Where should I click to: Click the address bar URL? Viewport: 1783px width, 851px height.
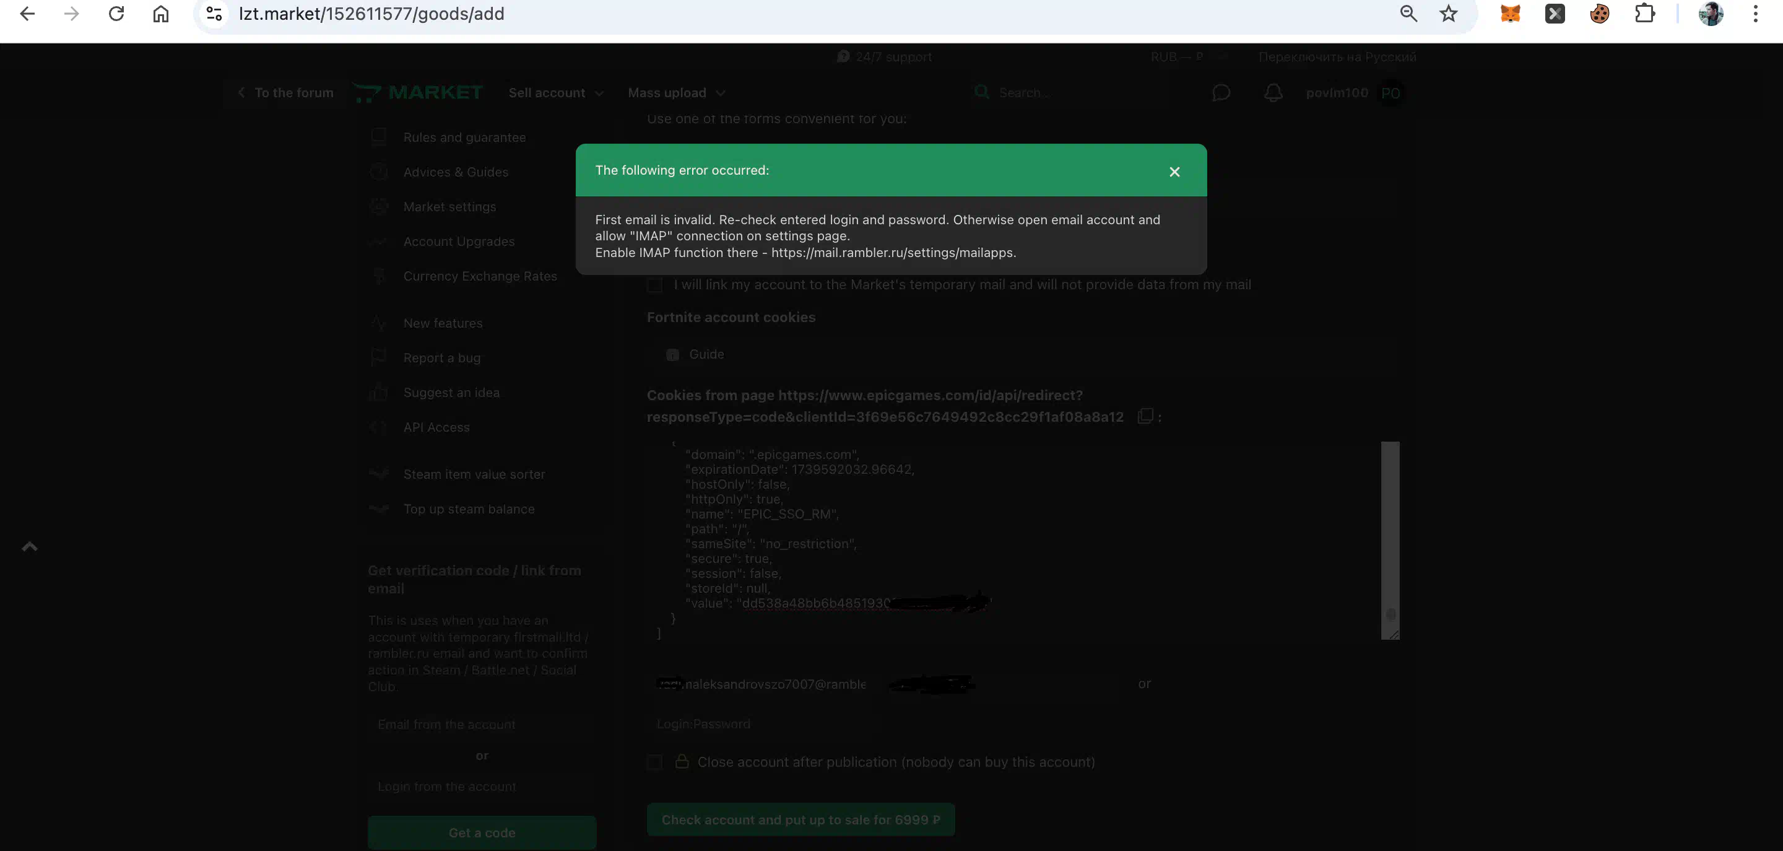tap(371, 14)
